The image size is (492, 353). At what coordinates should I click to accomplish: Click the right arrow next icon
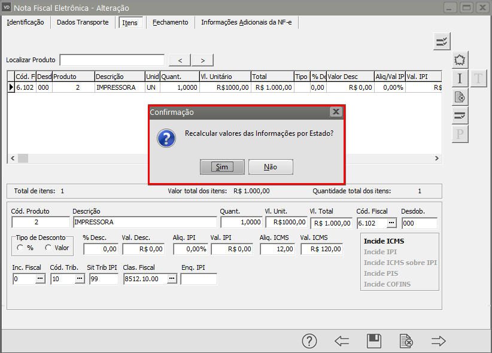pyautogui.click(x=439, y=341)
